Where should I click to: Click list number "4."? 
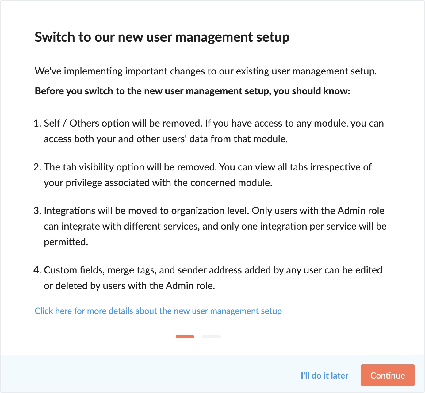tap(37, 270)
